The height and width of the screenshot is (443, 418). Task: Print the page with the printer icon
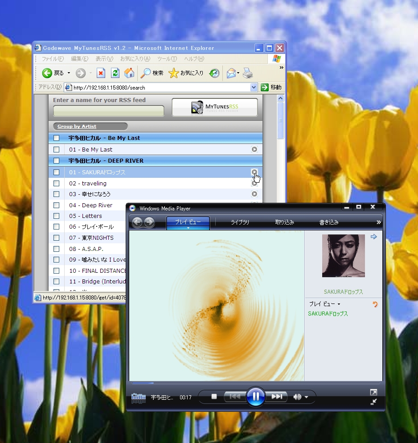pyautogui.click(x=248, y=73)
